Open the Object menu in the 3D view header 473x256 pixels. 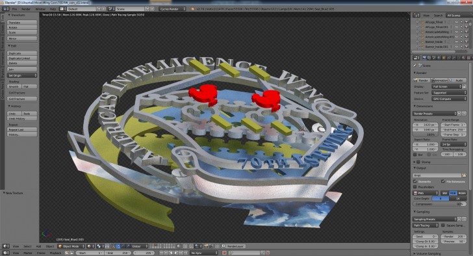[x=50, y=246]
